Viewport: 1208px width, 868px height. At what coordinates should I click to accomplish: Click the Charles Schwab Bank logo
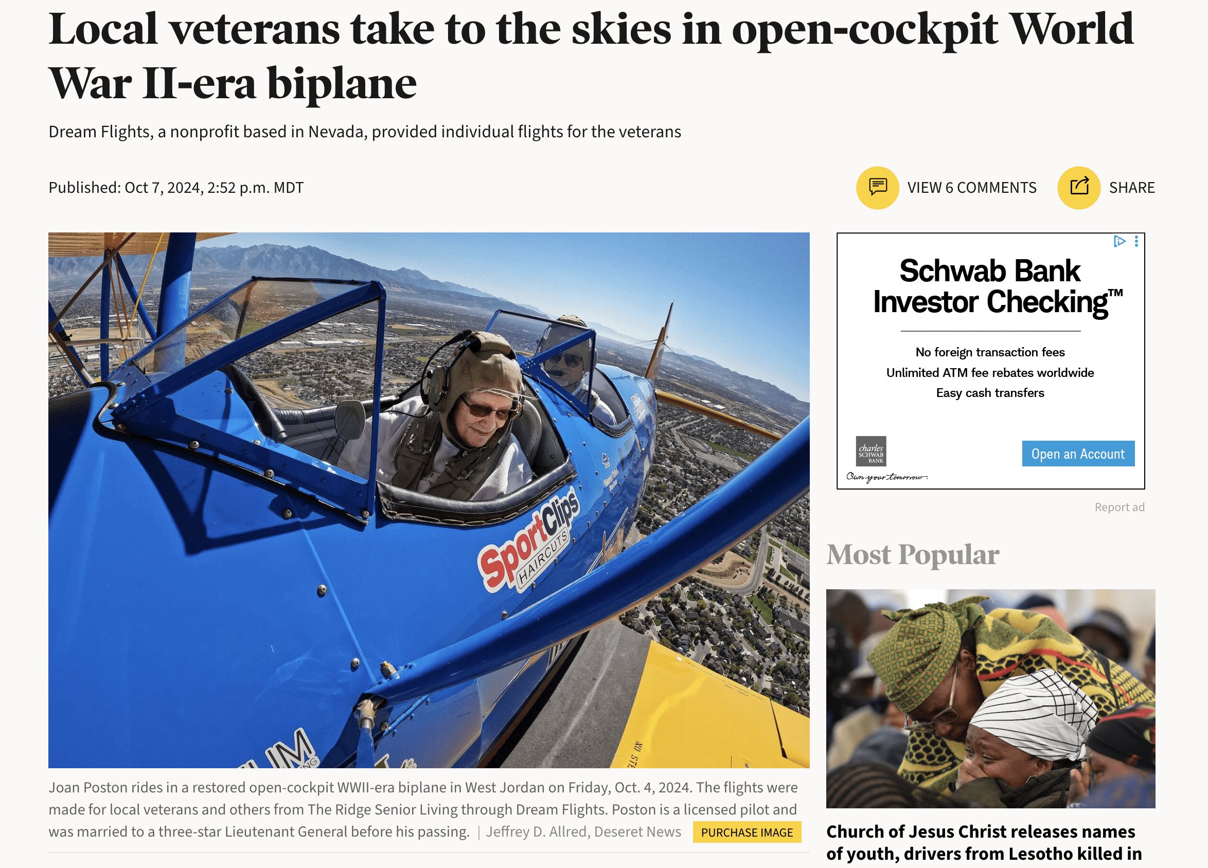[x=871, y=451]
